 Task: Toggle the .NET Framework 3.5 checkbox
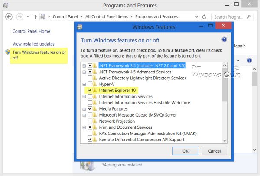[90, 65]
